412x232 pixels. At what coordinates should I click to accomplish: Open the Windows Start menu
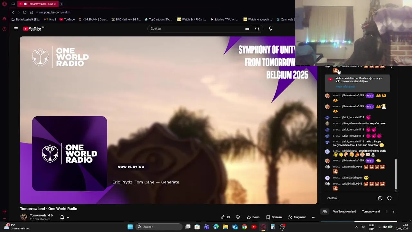click(x=130, y=227)
